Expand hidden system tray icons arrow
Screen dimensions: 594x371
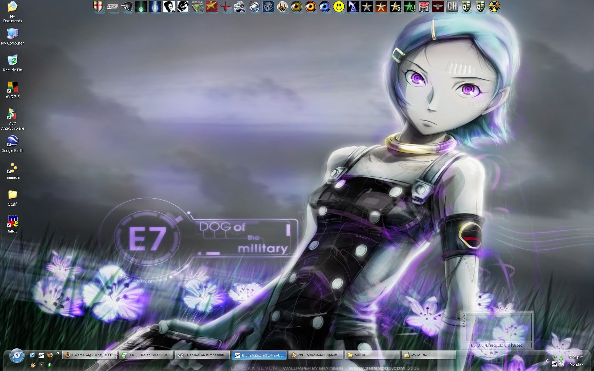[547, 361]
